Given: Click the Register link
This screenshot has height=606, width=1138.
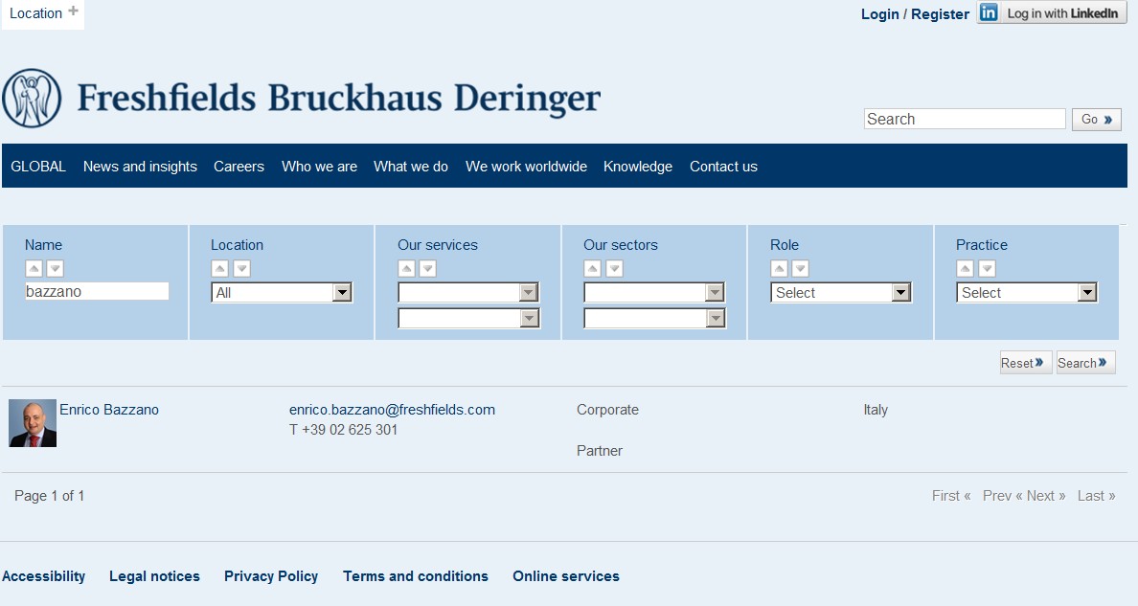Looking at the screenshot, I should click(x=940, y=13).
